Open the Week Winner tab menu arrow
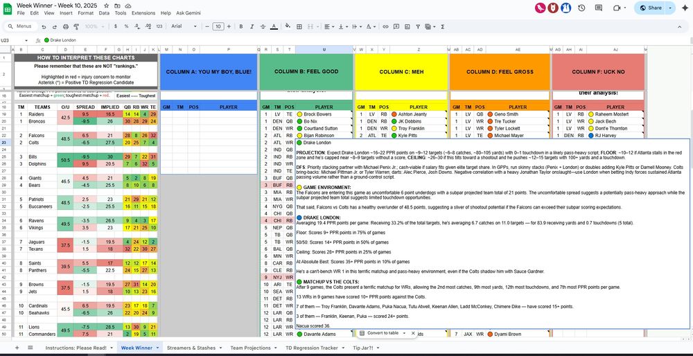 [x=157, y=348]
